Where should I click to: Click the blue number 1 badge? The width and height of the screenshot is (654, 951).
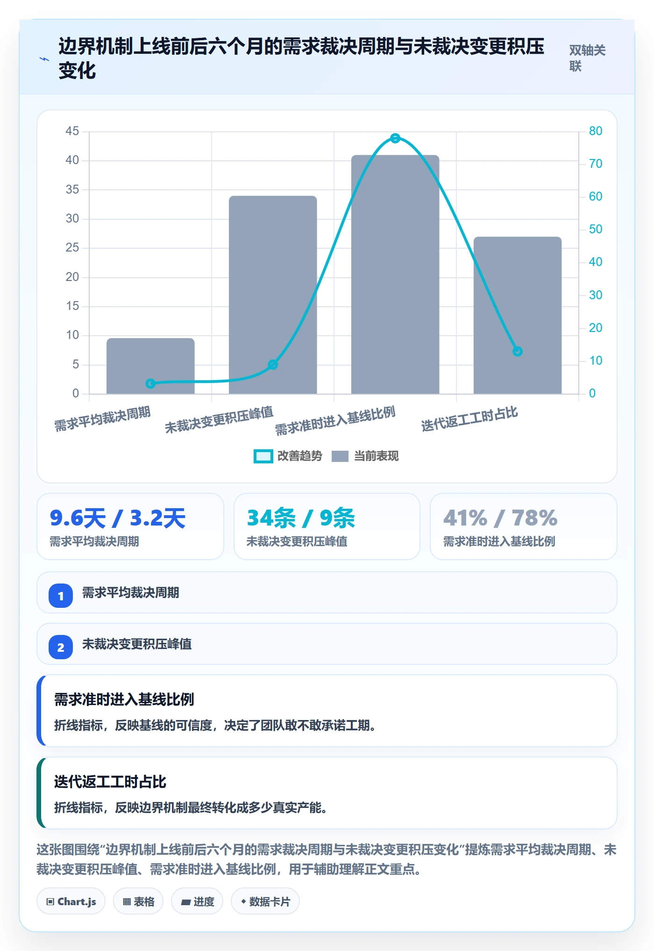point(61,596)
